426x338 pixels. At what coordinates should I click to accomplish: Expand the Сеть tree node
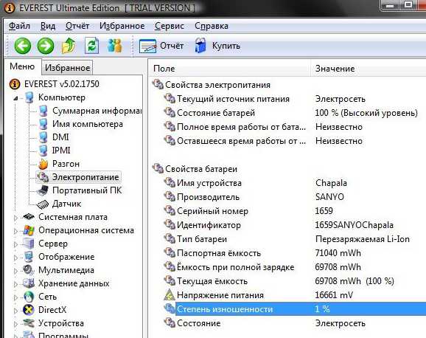[15, 297]
